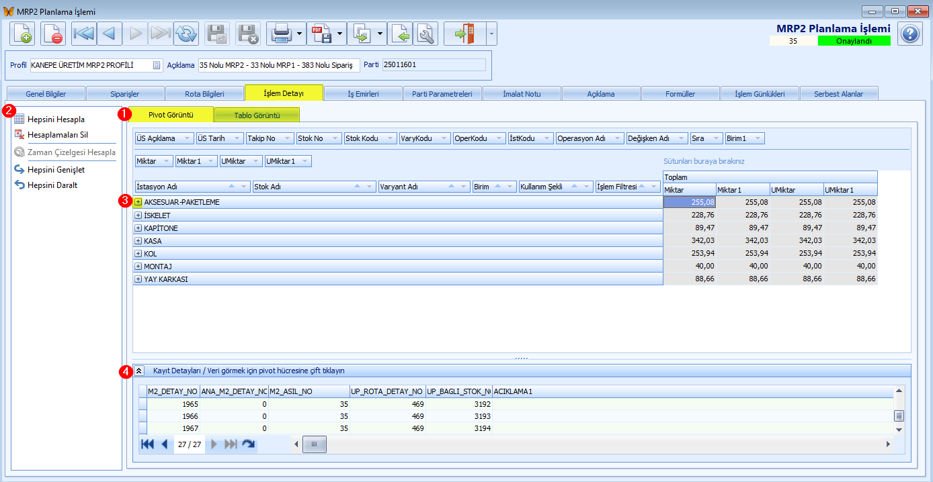Click the printer icon
This screenshot has width=933, height=482.
[280, 33]
